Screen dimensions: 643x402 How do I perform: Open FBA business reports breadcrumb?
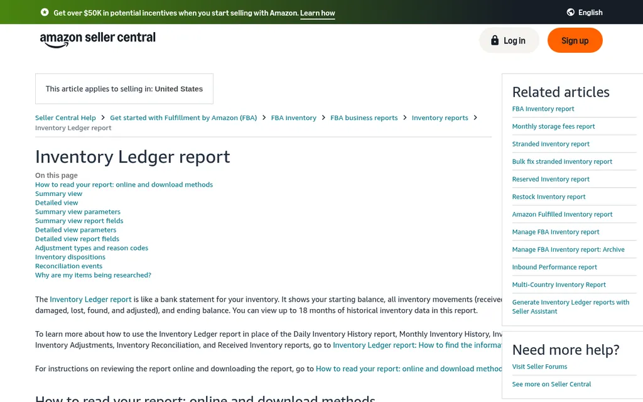pyautogui.click(x=364, y=117)
